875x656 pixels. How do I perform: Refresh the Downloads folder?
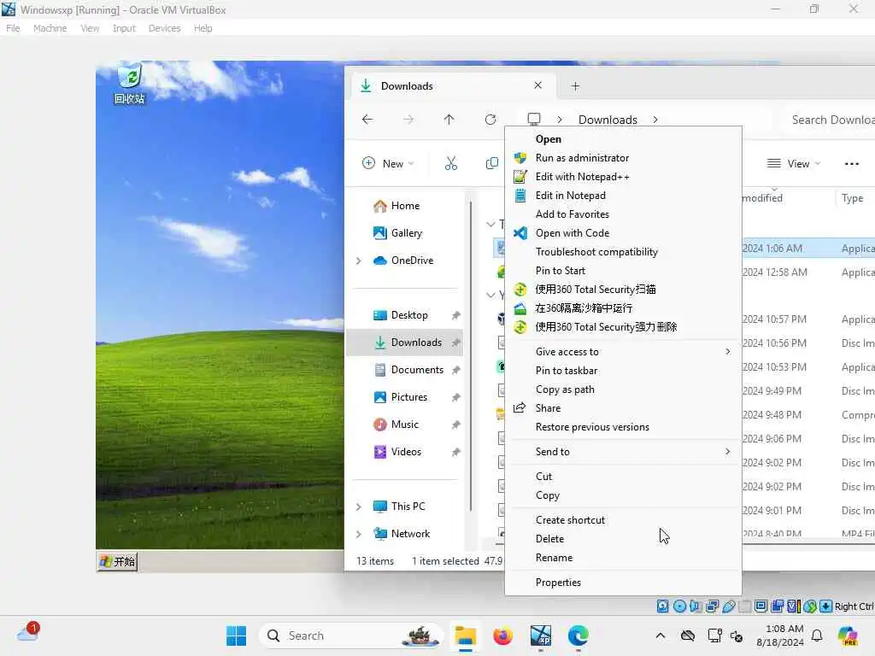(490, 120)
